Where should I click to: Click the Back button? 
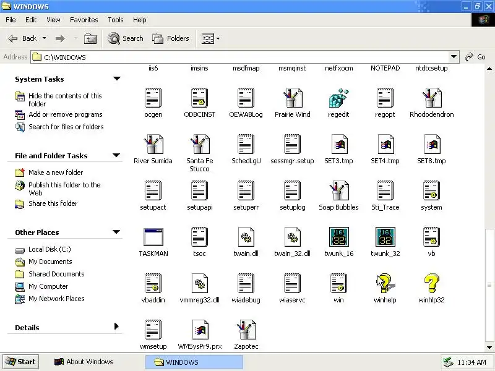point(22,38)
